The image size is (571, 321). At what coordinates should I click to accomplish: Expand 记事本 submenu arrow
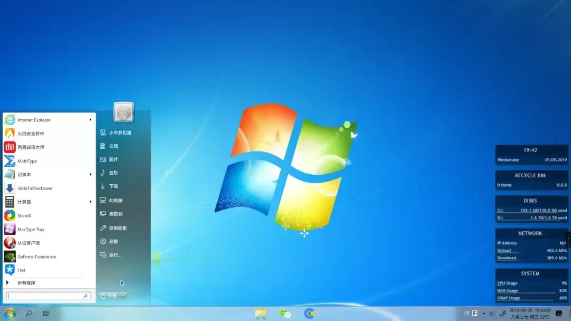pos(90,175)
